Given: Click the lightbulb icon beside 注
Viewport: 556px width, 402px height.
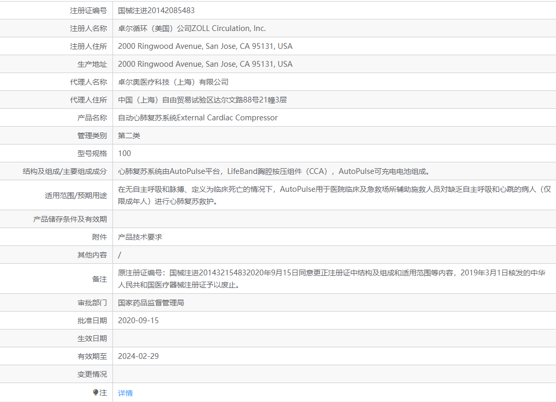Looking at the screenshot, I should [x=96, y=392].
